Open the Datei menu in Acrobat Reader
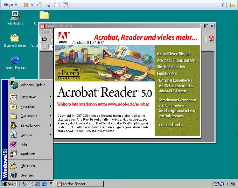238x188 pixels. 45,32
